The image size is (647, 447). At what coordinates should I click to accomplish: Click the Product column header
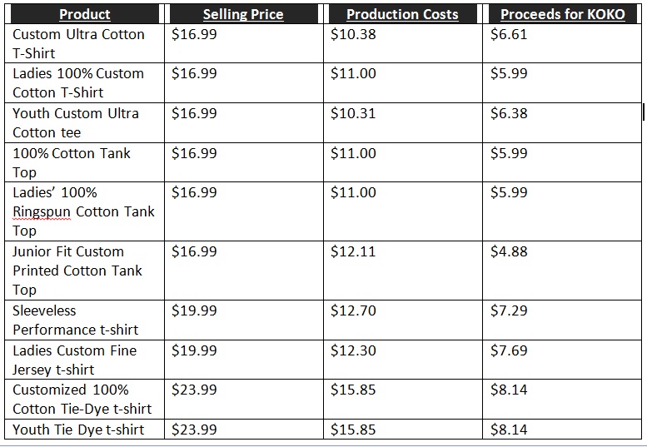84,14
